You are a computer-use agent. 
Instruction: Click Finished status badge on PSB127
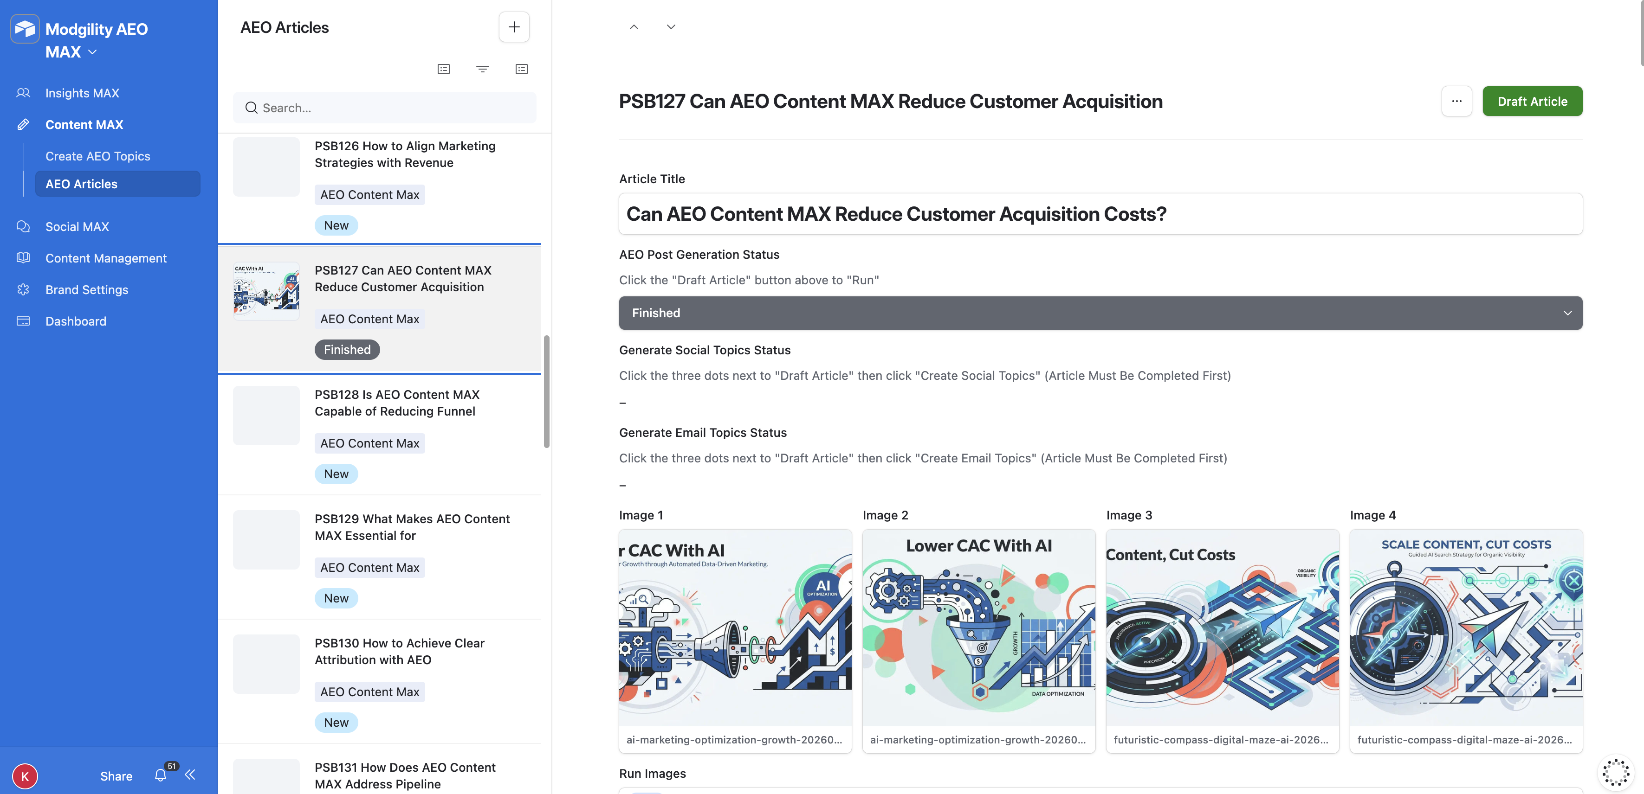pyautogui.click(x=347, y=350)
